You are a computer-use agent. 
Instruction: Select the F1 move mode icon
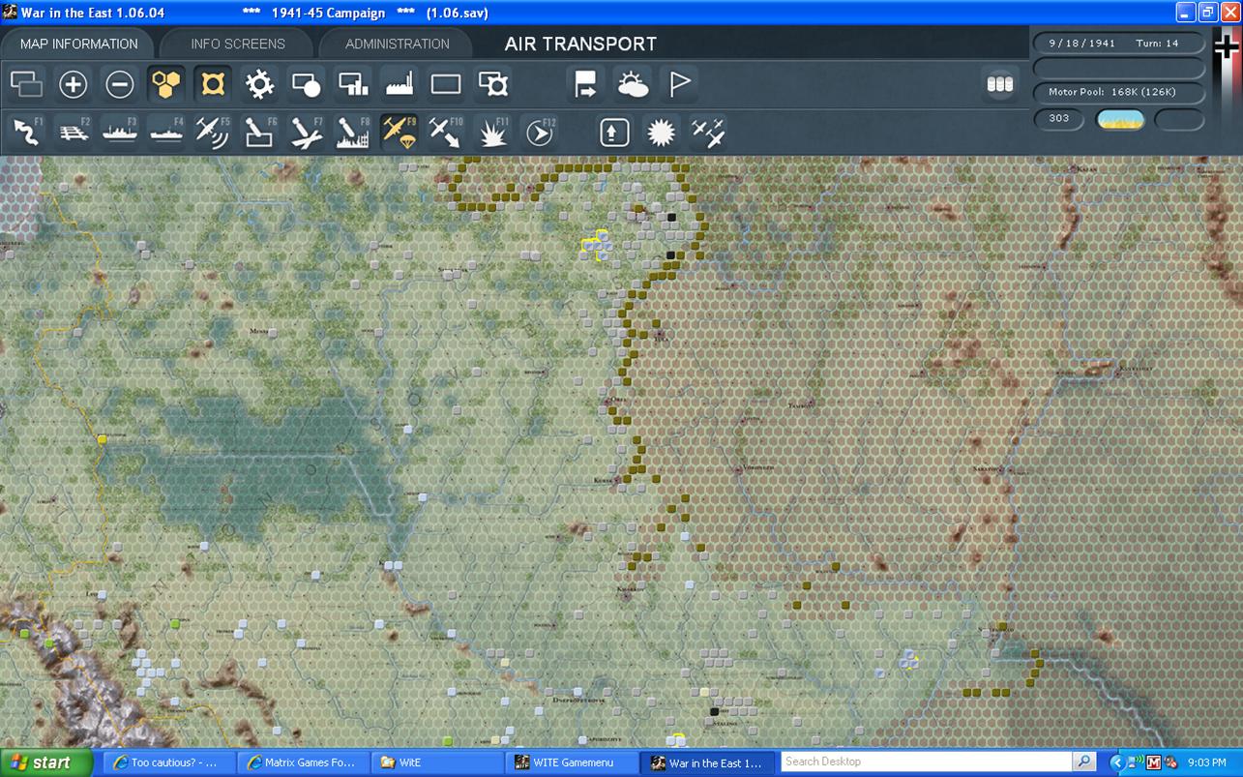tap(27, 132)
